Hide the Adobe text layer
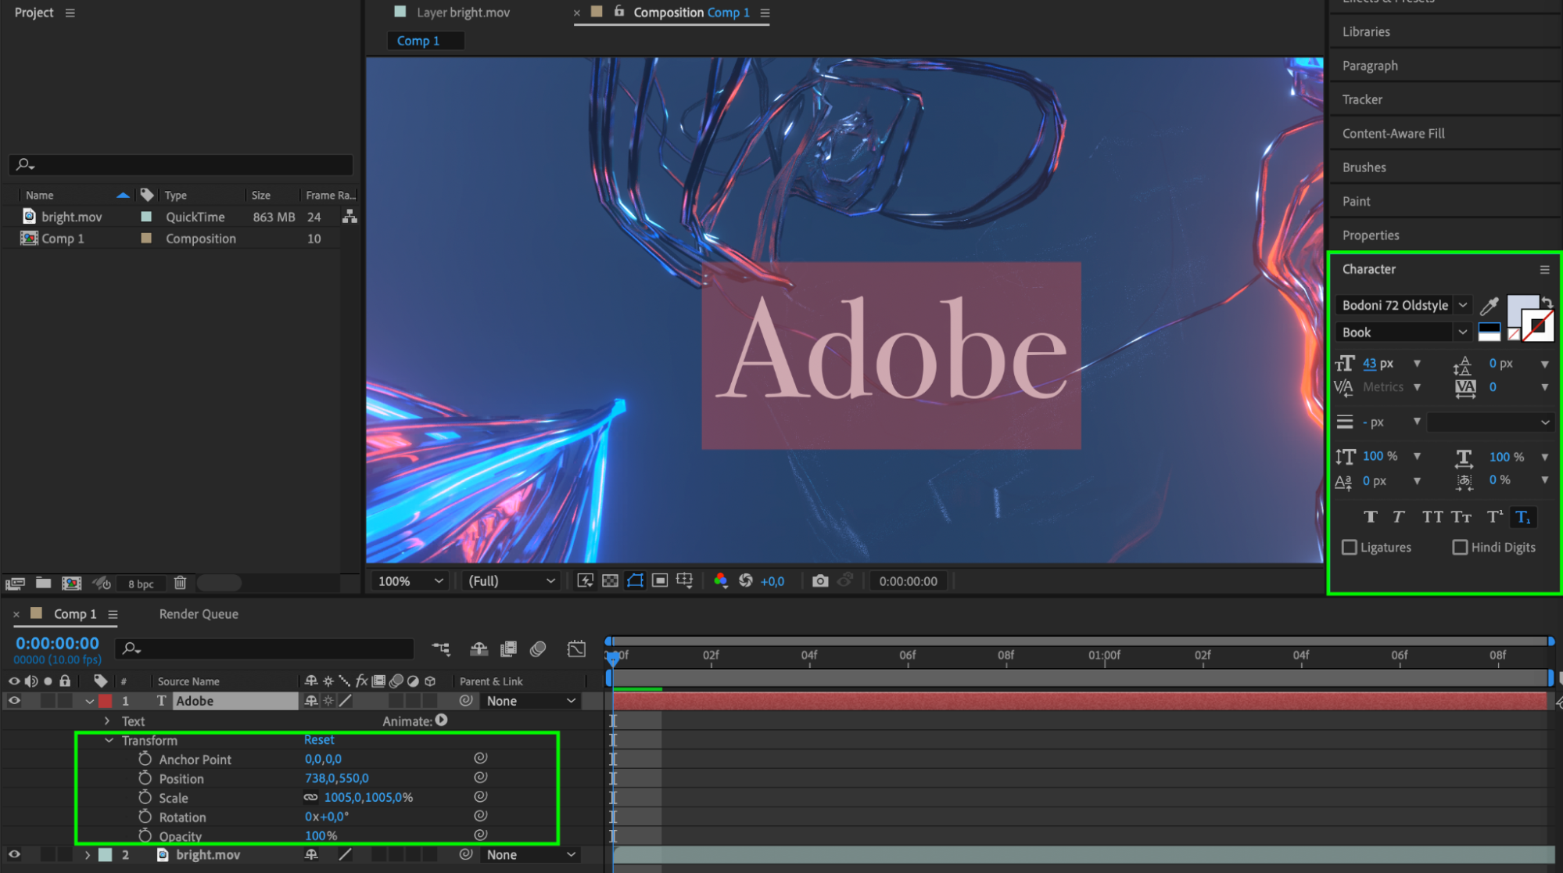The width and height of the screenshot is (1563, 873). 14,701
